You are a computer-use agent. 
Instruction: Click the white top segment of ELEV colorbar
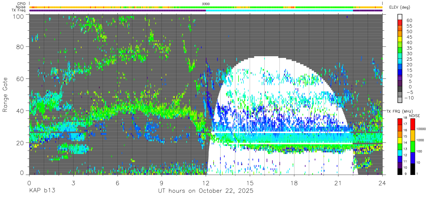400,17
